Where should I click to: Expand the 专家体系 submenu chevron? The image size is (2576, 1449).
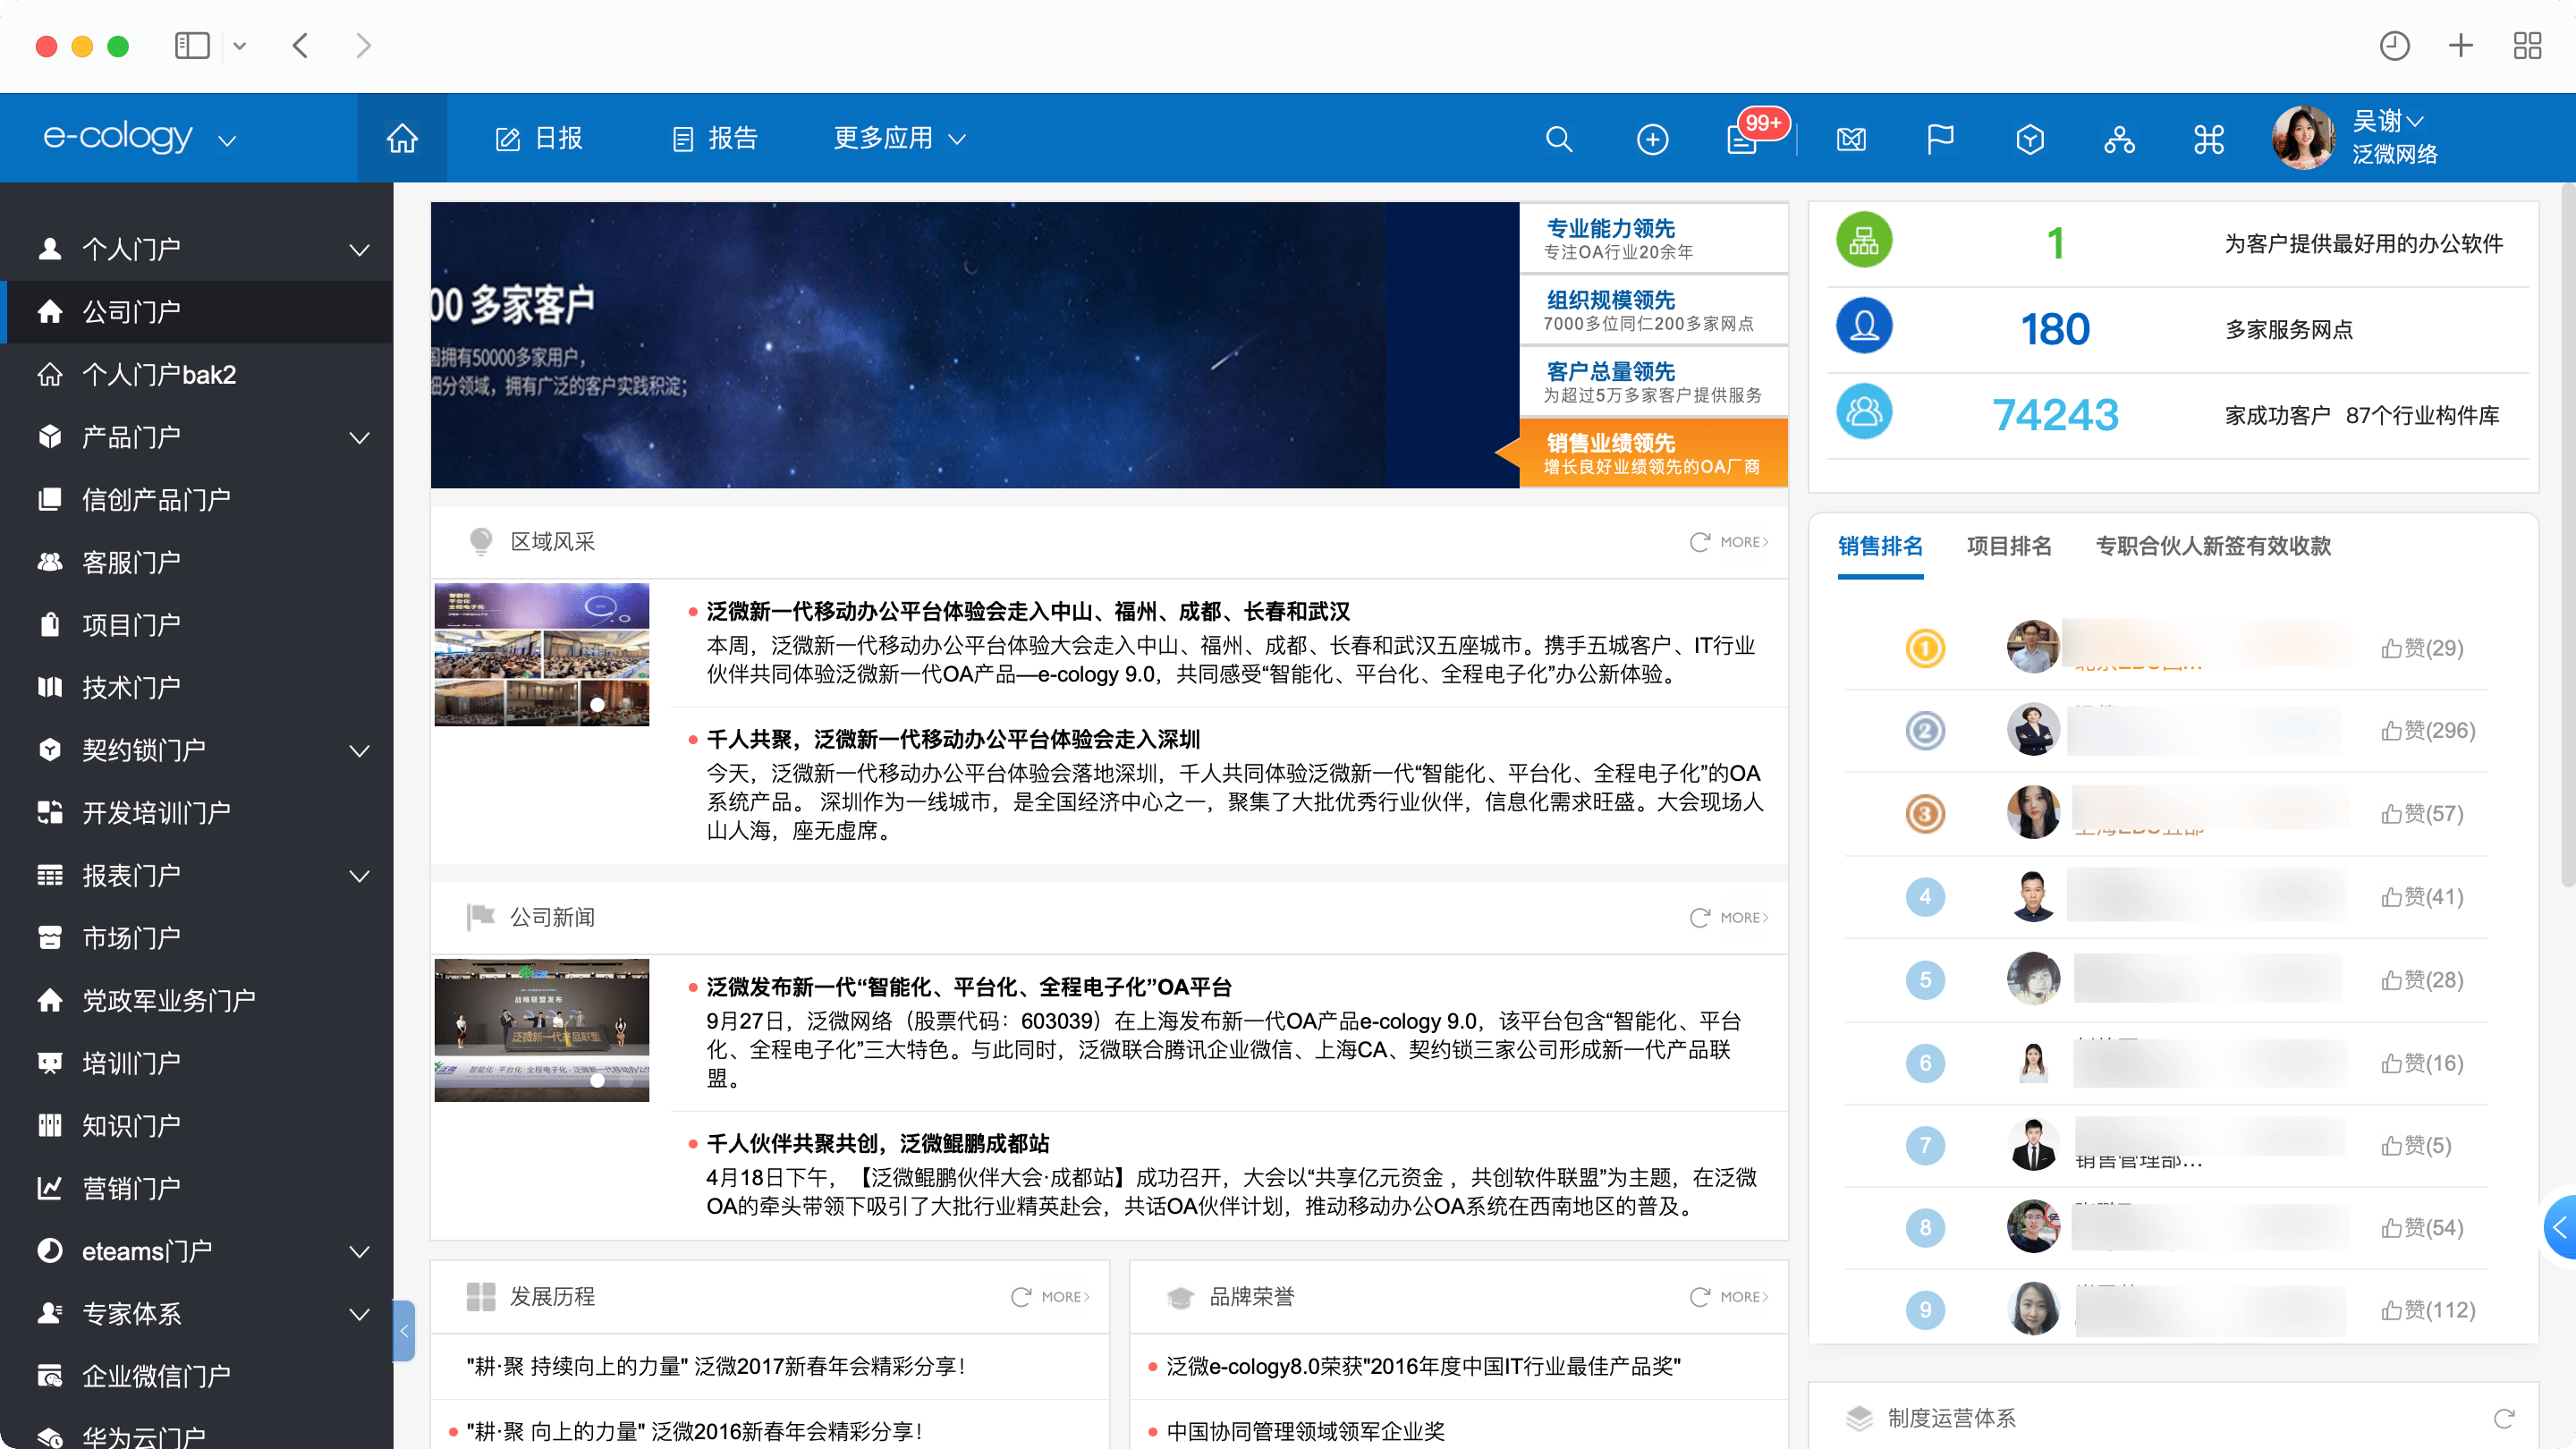point(359,1314)
